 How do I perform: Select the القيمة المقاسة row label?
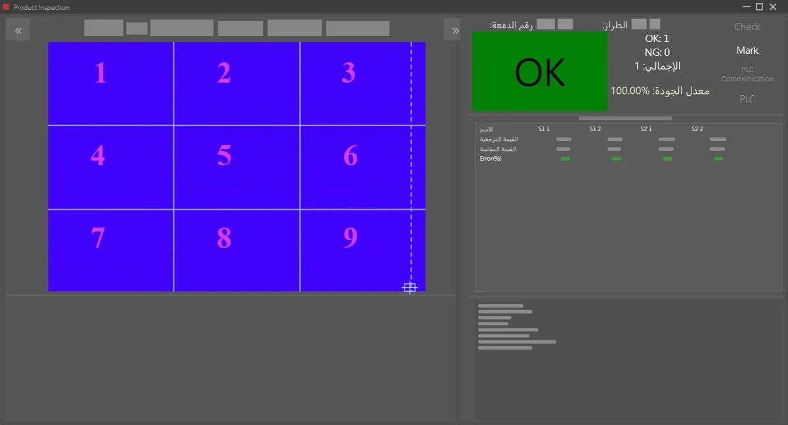498,149
